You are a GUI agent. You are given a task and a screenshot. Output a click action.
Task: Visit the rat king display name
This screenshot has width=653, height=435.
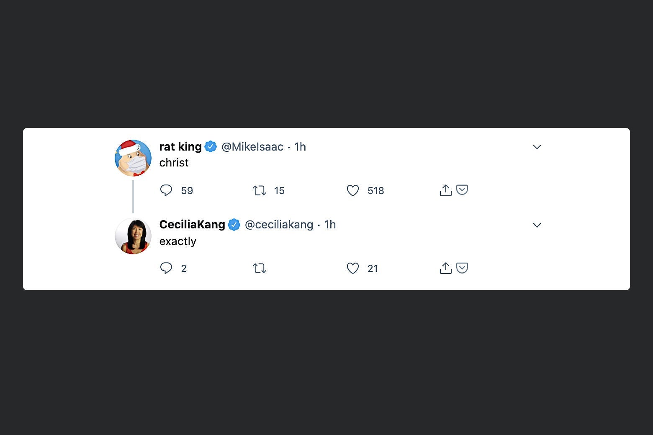(180, 147)
